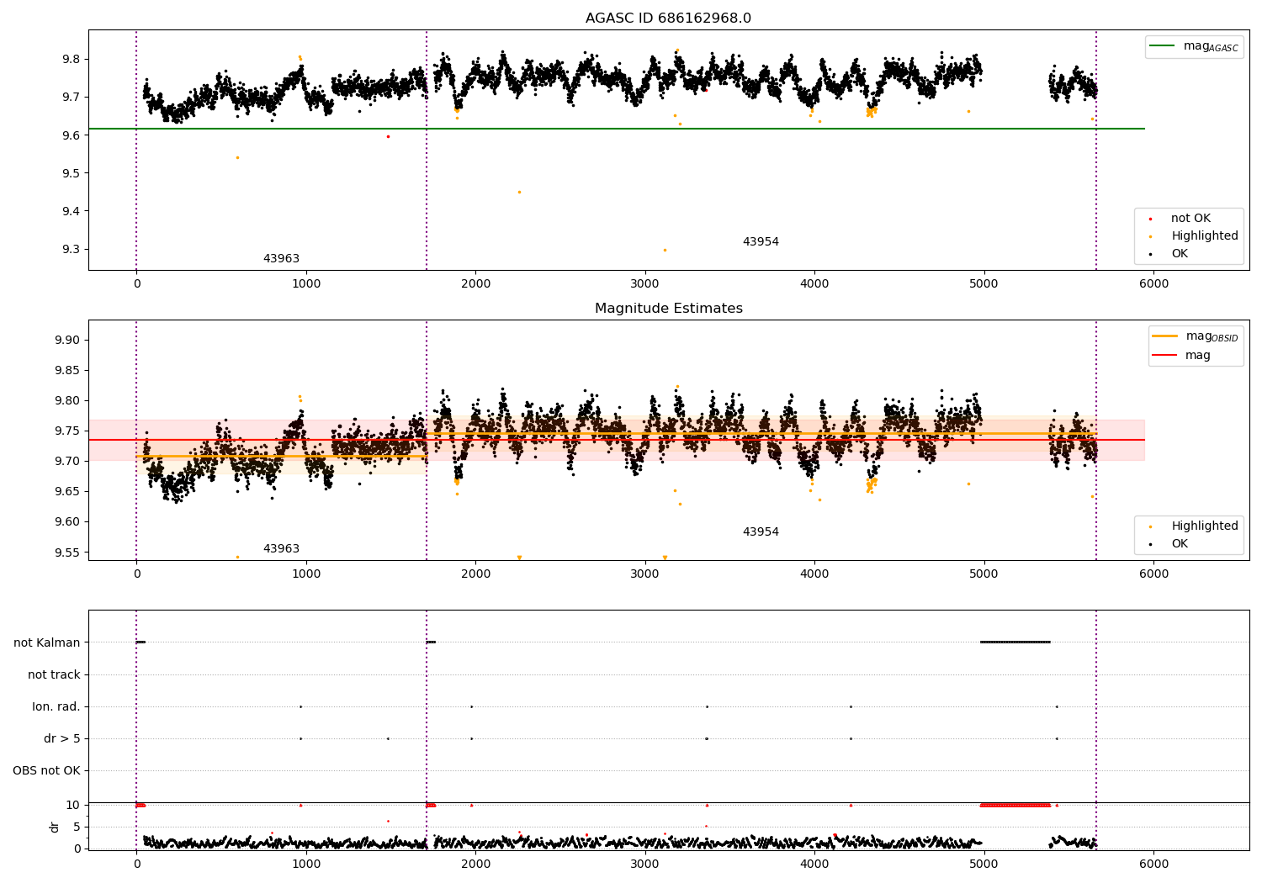
Task: Click the 'mag' label in middle legend
Action: tap(1198, 356)
